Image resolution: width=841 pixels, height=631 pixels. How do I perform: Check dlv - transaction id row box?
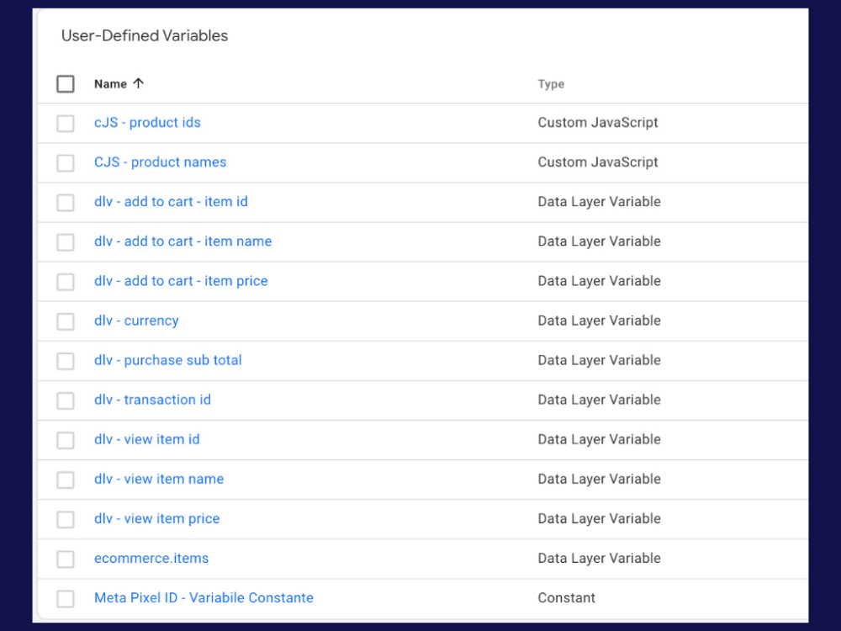pos(66,400)
